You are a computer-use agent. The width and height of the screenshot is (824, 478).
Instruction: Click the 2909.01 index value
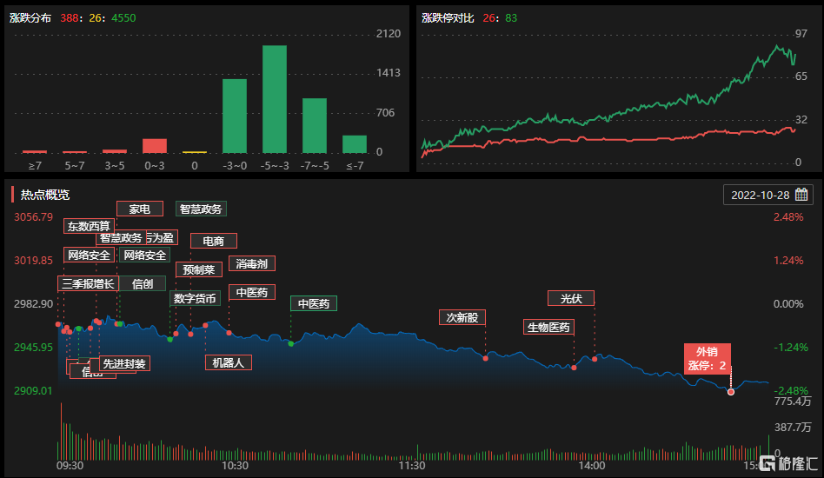click(34, 391)
